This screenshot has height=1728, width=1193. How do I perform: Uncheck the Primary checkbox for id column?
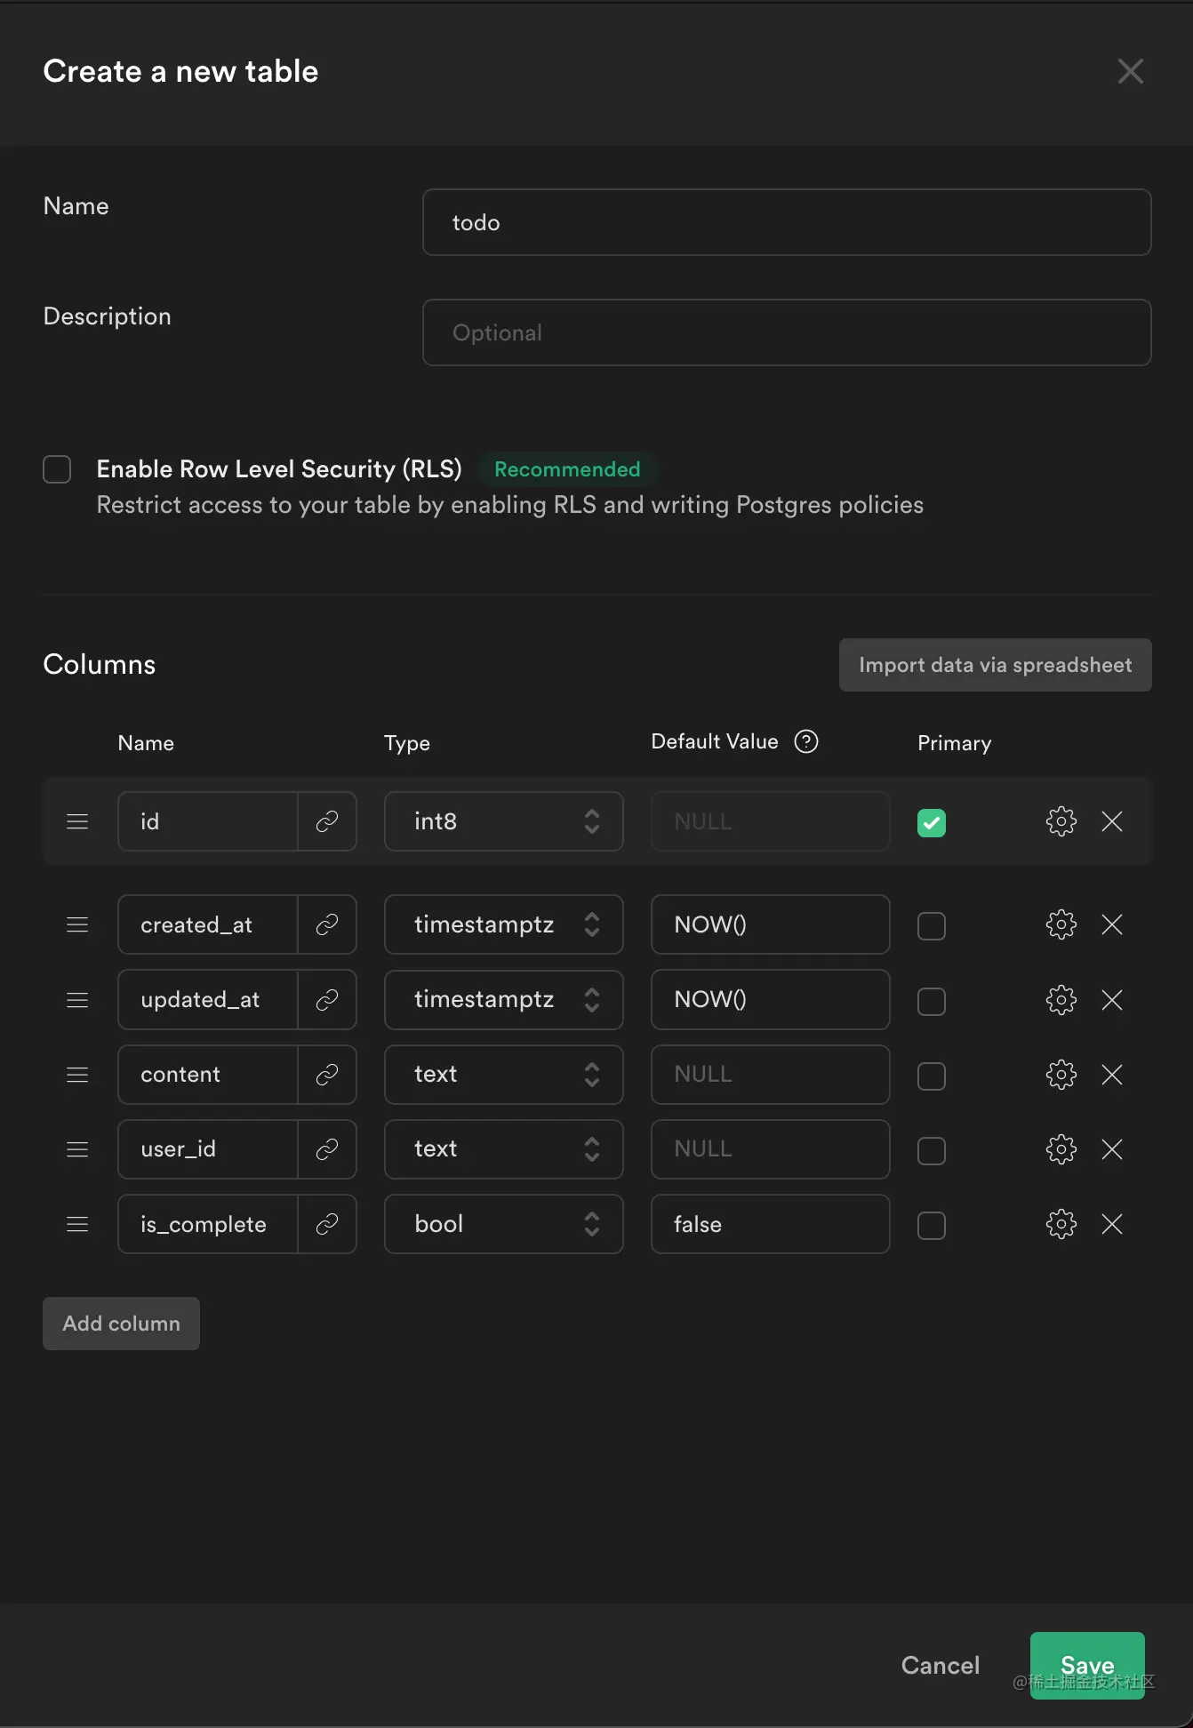(x=932, y=823)
